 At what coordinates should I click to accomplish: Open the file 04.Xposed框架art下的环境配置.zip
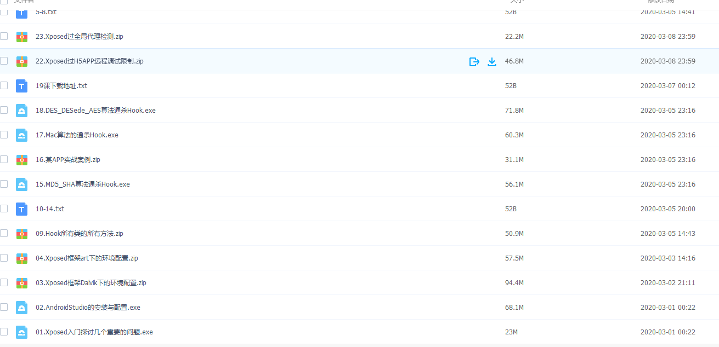(87, 258)
